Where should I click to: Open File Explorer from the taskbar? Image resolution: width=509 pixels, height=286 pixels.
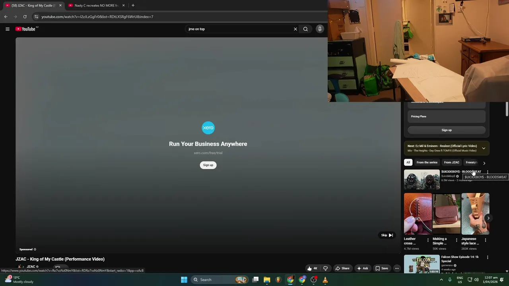click(x=267, y=280)
